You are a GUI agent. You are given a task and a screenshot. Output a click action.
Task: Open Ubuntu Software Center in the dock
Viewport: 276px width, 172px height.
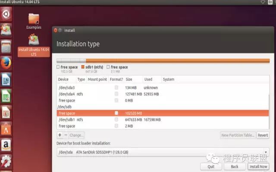pyautogui.click(x=6, y=129)
